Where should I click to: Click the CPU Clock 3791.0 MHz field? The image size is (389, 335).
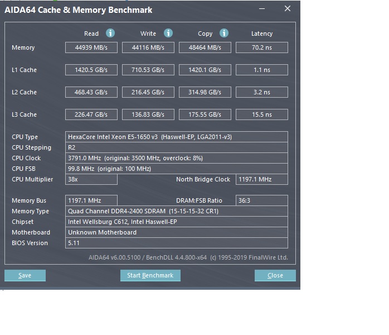point(177,158)
